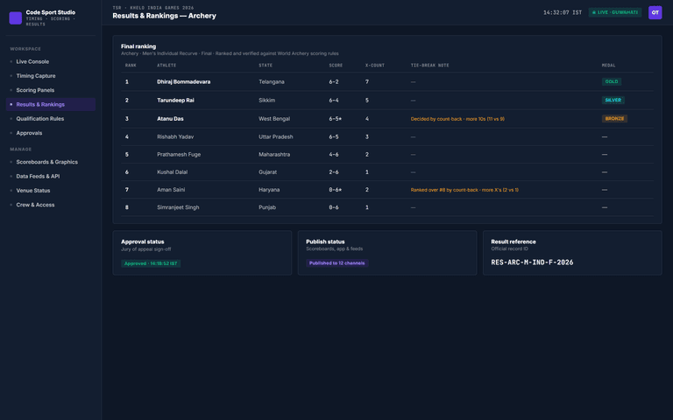This screenshot has height=420, width=673.
Task: Click the Telangana state cell
Action: [272, 82]
